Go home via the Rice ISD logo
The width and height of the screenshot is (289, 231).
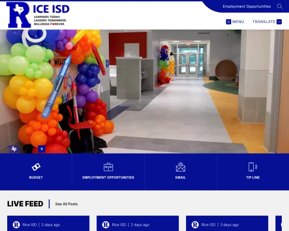[38, 15]
